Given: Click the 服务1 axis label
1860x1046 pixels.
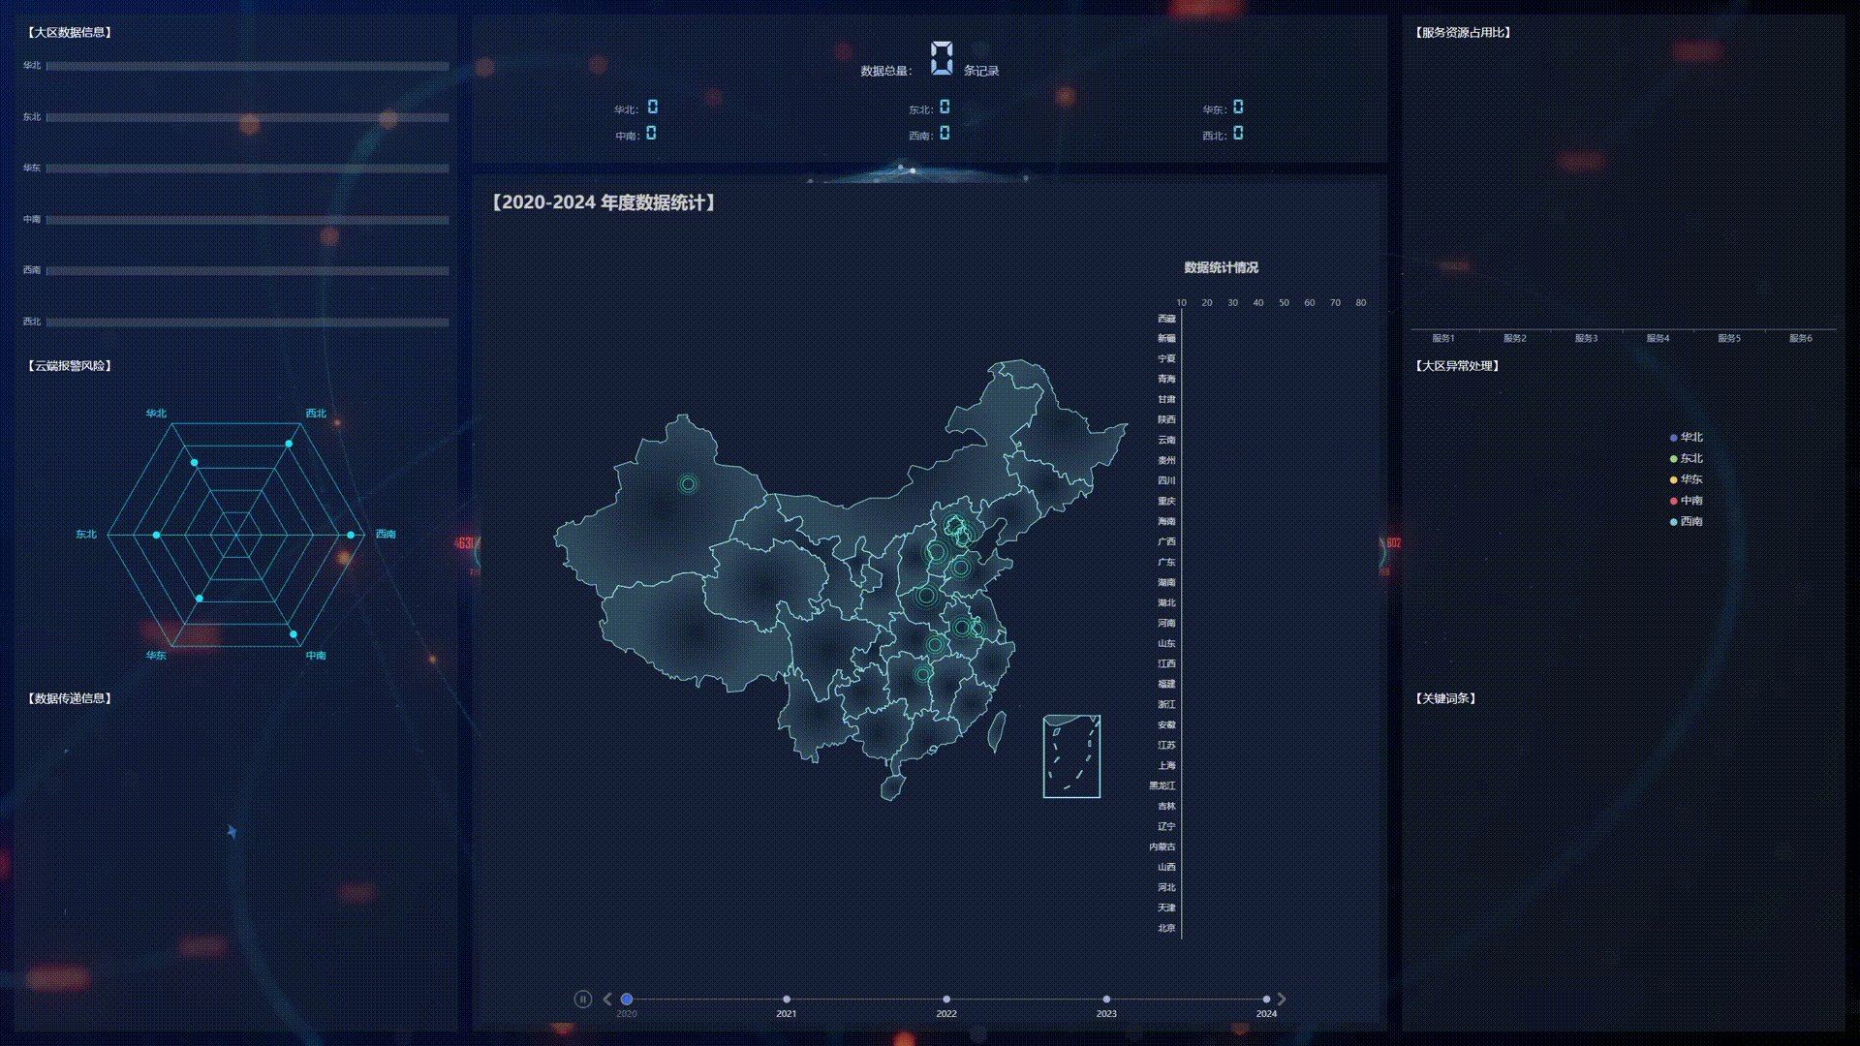Looking at the screenshot, I should point(1443,339).
